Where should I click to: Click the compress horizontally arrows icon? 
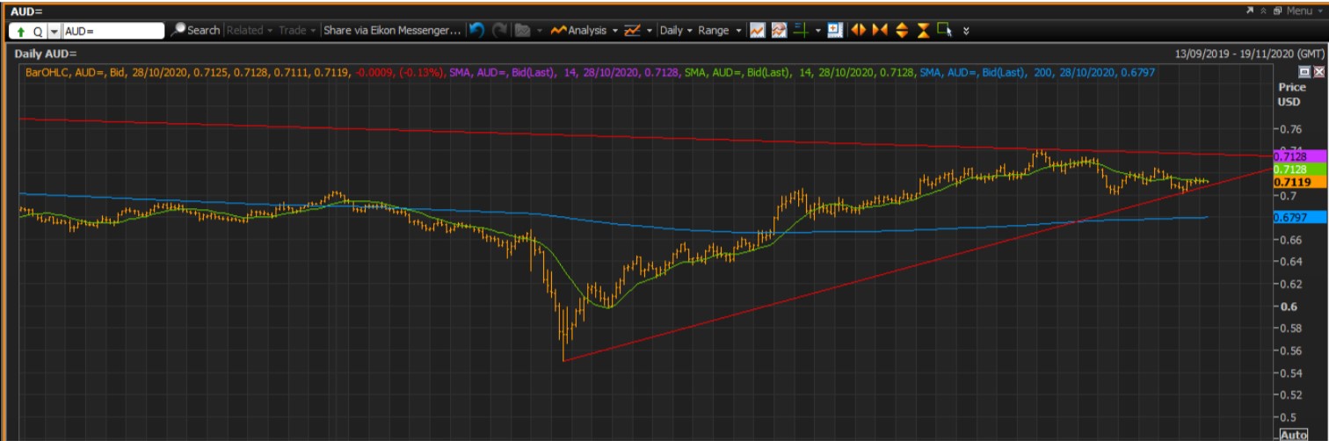pyautogui.click(x=880, y=30)
